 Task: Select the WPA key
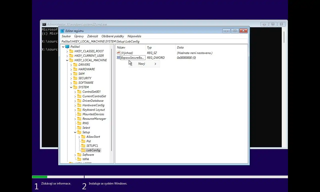(x=85, y=159)
